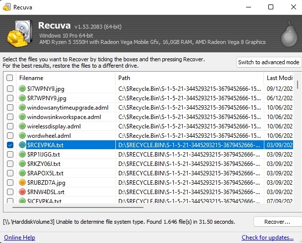This screenshot has height=243, width=302.
Task: Click the Piriform pear logo
Action: [289, 35]
